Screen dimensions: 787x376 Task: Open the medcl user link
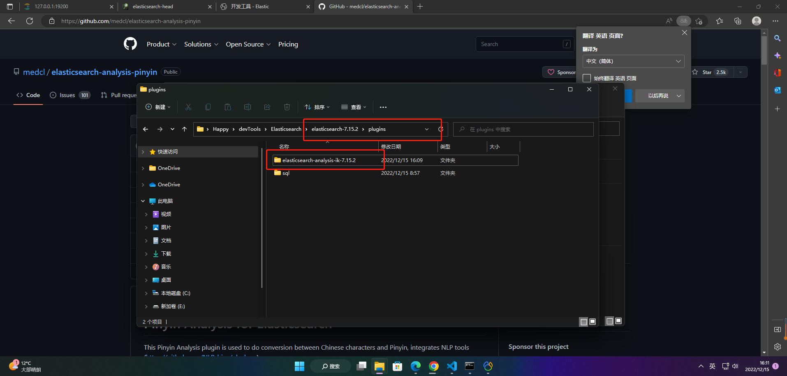click(x=34, y=72)
